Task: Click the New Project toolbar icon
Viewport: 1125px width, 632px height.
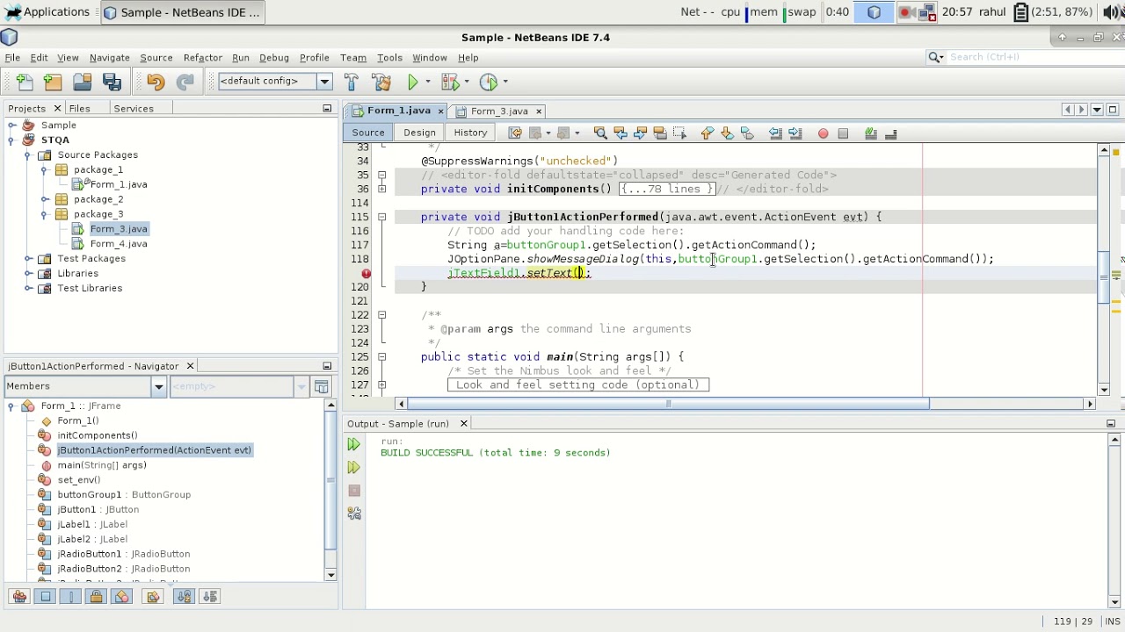Action: (x=53, y=82)
